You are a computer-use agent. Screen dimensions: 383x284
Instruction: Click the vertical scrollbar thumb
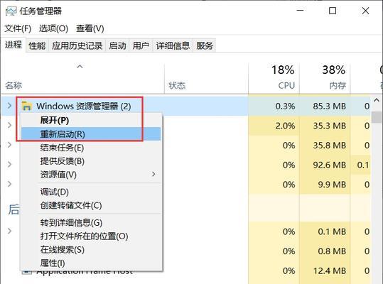(x=377, y=117)
